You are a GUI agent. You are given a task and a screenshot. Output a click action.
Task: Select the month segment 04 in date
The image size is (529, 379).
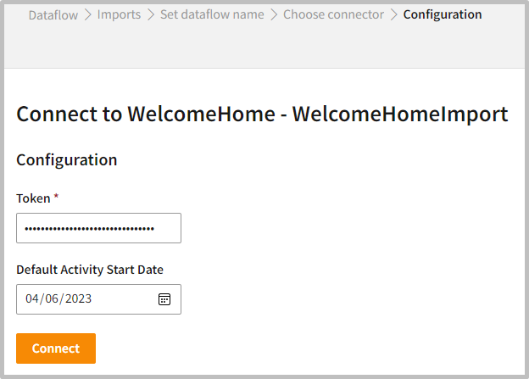(x=32, y=299)
